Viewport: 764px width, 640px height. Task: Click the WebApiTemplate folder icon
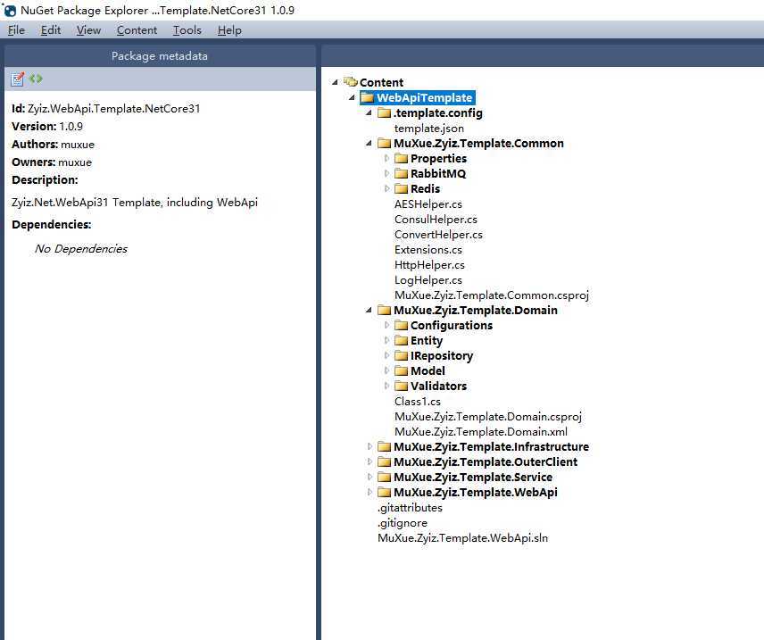click(368, 97)
